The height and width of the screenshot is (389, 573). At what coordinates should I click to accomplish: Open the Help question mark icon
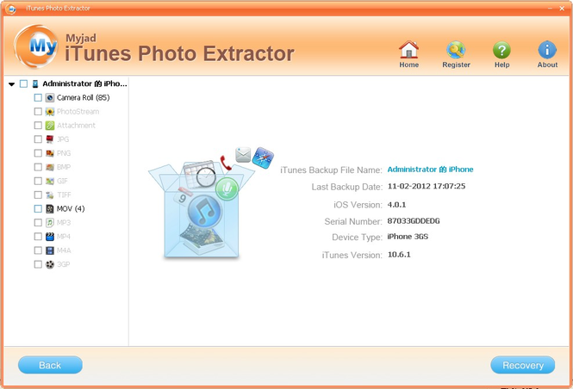click(501, 50)
